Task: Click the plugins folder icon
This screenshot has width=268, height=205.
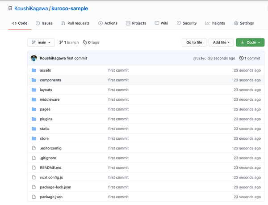Action: [x=34, y=119]
